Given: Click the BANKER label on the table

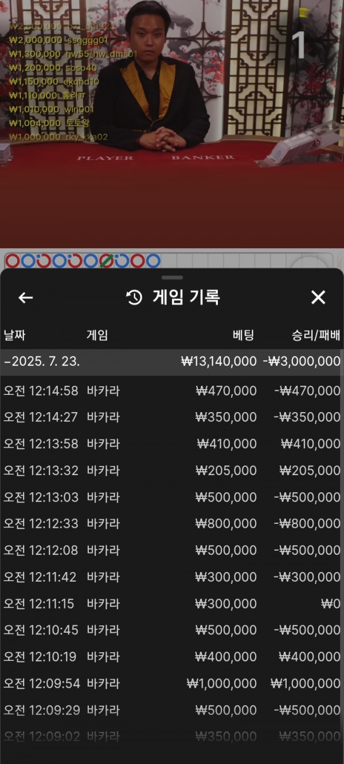Looking at the screenshot, I should coord(203,157).
